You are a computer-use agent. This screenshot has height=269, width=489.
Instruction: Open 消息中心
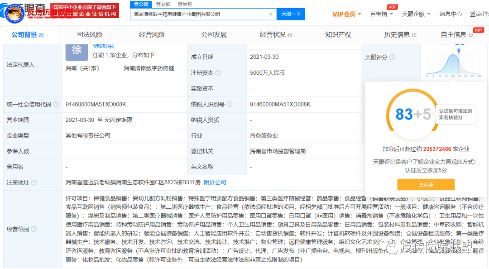point(451,14)
